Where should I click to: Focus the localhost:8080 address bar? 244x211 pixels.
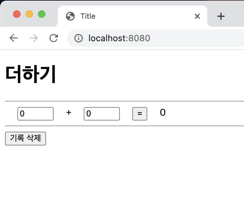156,38
